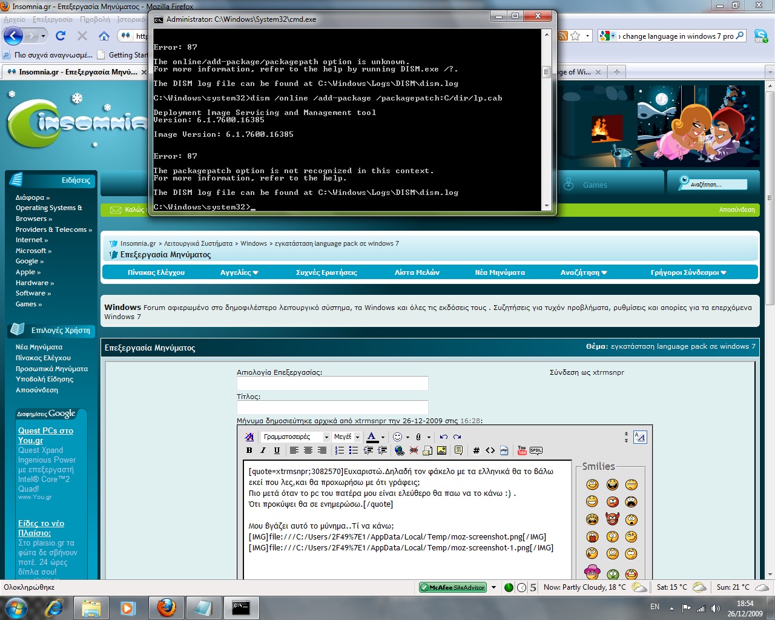This screenshot has width=775, height=620.
Task: Click the insert image icon in editor
Action: (441, 450)
